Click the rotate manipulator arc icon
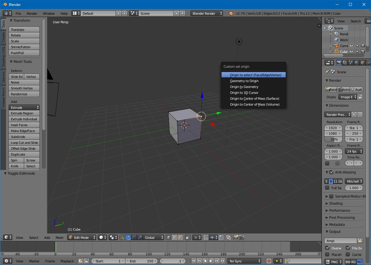 tap(134, 237)
